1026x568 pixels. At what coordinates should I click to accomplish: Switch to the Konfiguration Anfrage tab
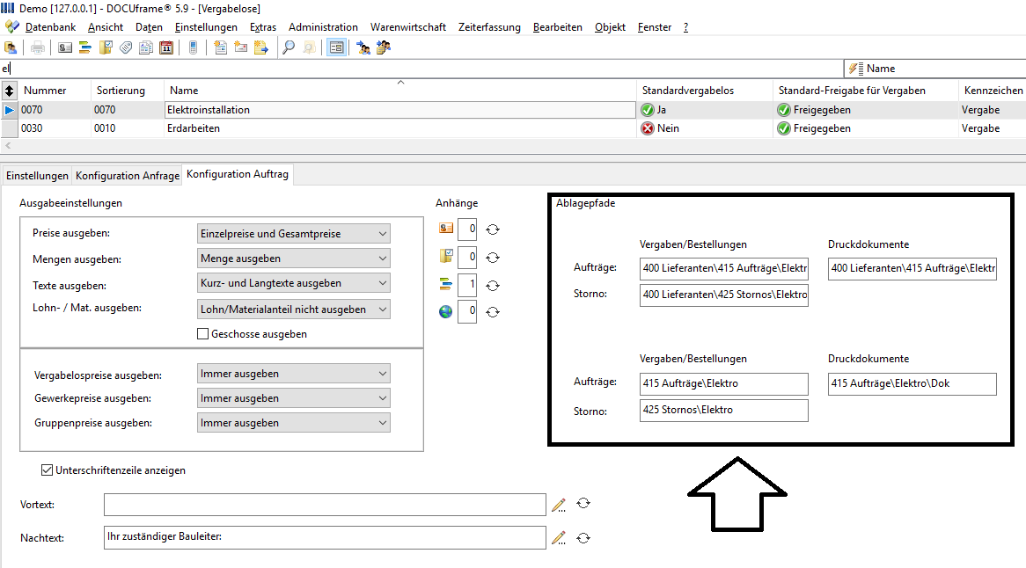[x=128, y=176]
